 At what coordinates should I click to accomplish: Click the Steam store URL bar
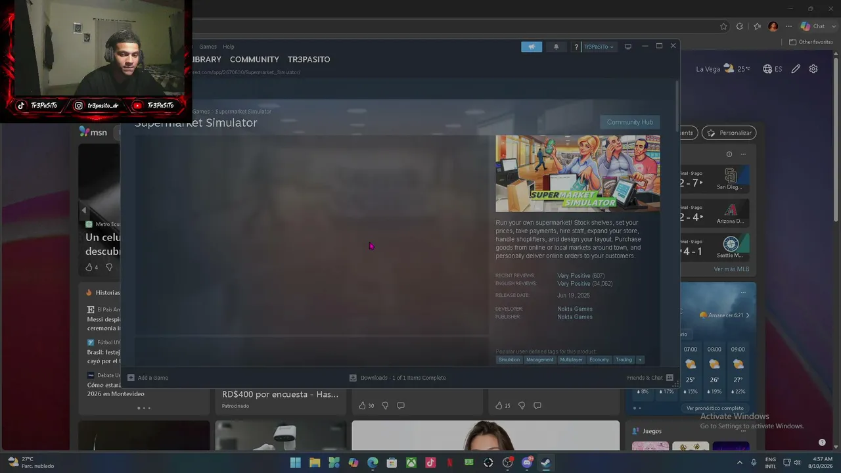[246, 72]
